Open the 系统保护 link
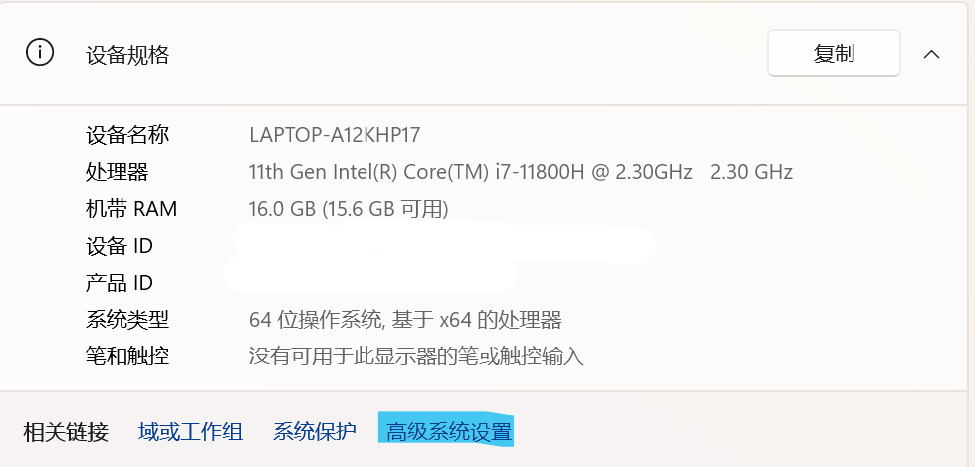The height and width of the screenshot is (467, 975). coord(315,431)
